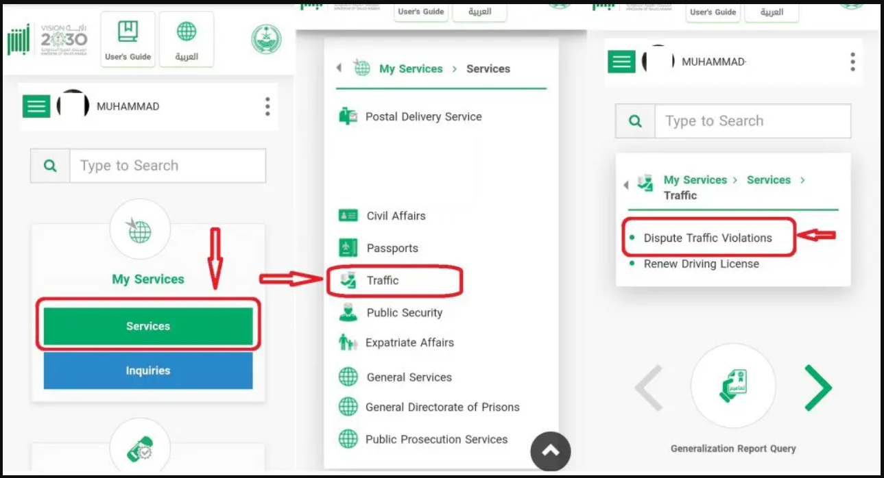
Task: Open General Directorate of Prisons
Action: coord(442,407)
